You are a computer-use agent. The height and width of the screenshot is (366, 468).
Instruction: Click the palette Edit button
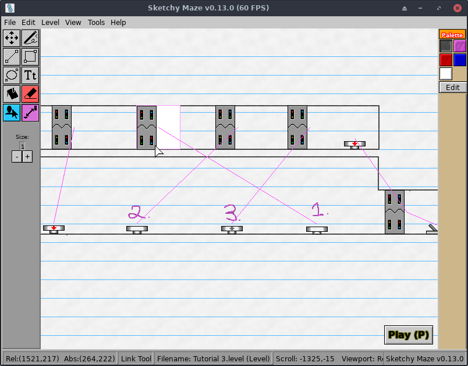click(x=452, y=87)
